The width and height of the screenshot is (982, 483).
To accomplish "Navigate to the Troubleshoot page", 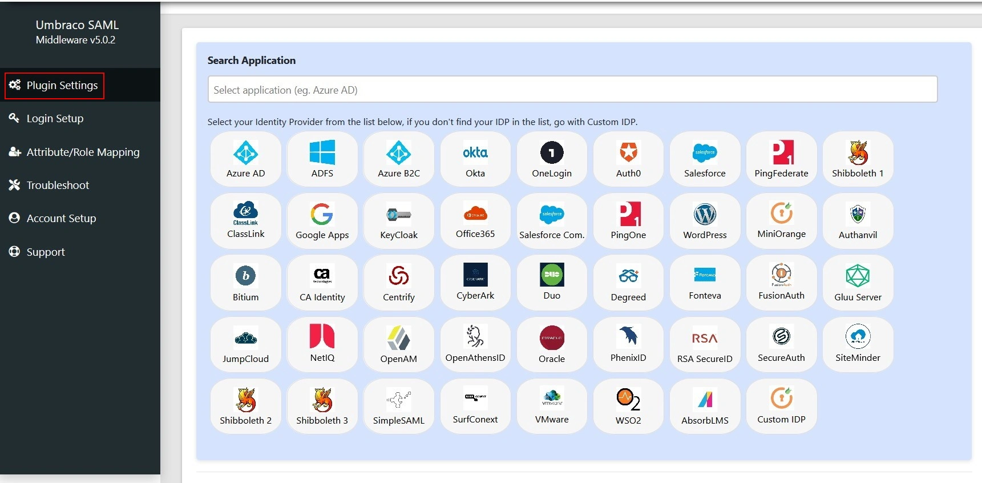I will [58, 185].
